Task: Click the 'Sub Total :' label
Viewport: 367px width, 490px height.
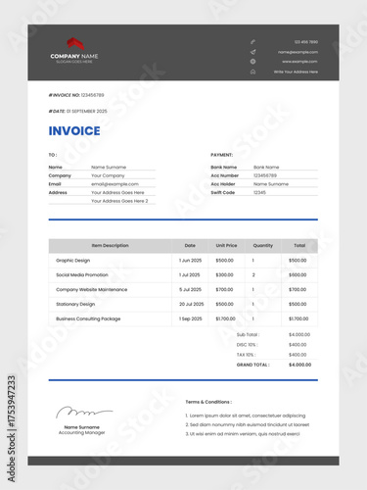Action: (248, 334)
